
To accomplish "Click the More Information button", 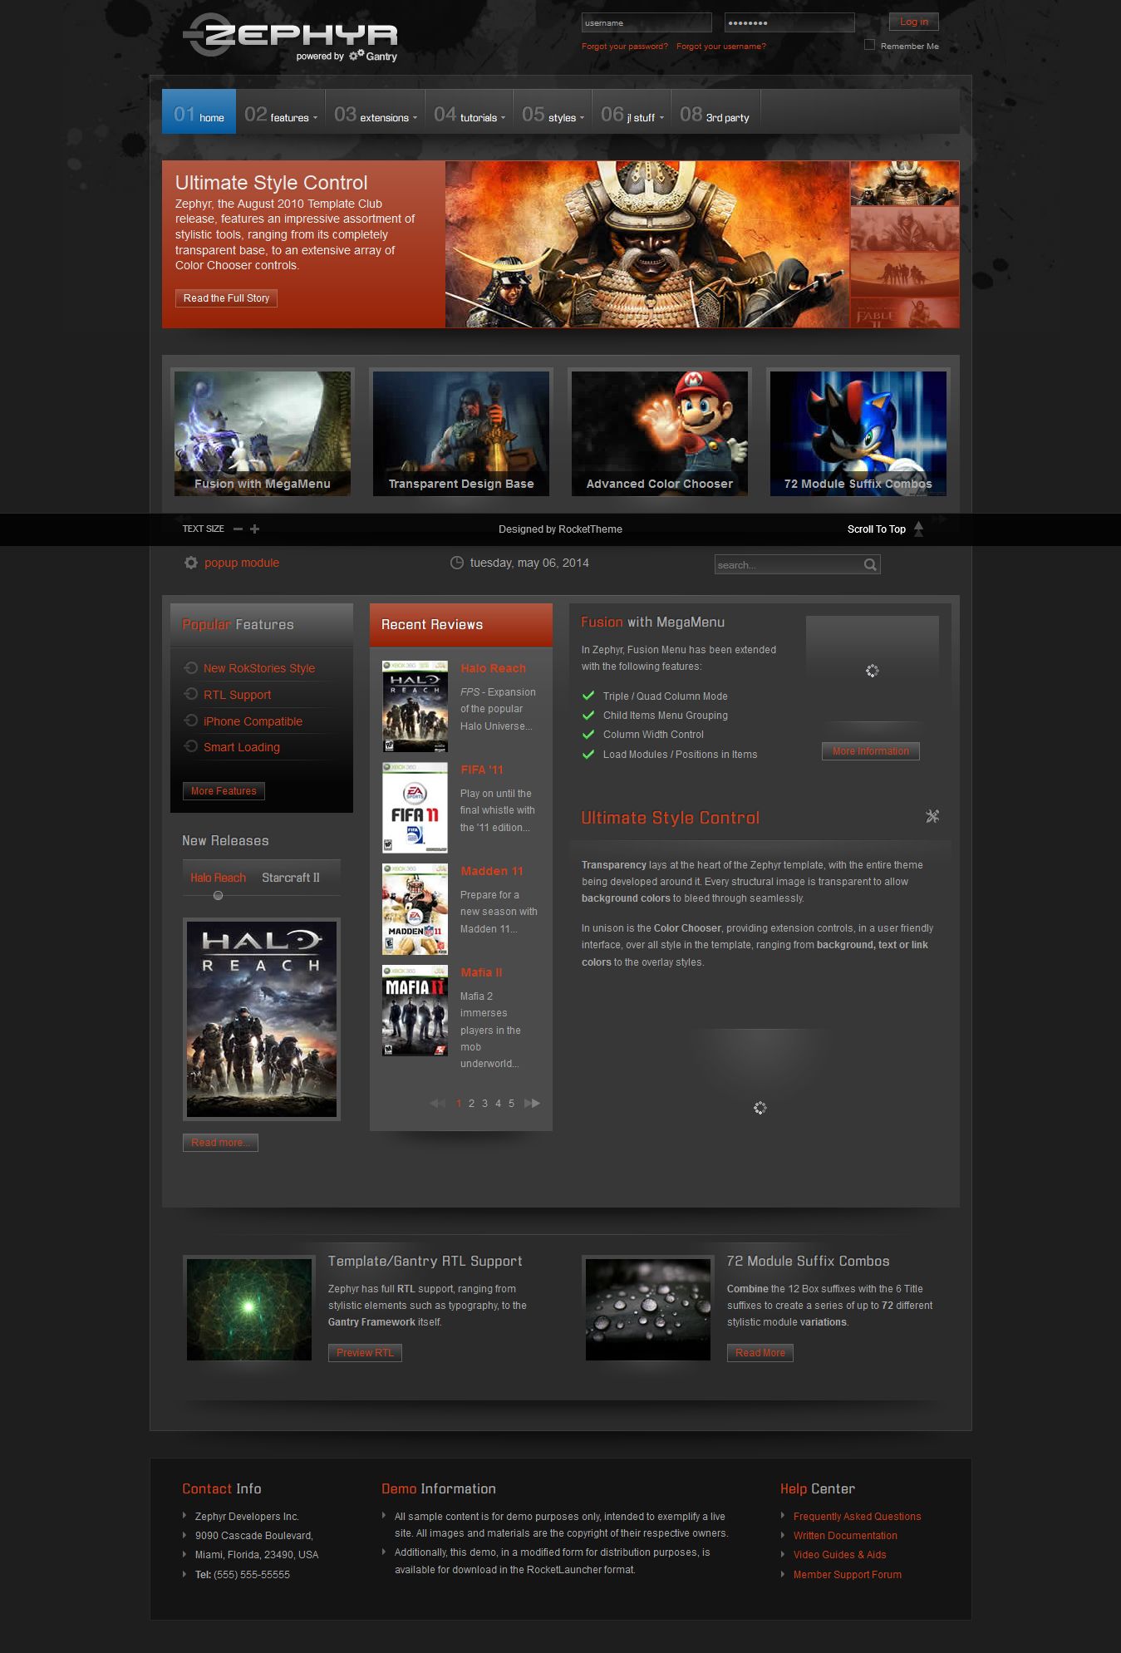I will 871,751.
